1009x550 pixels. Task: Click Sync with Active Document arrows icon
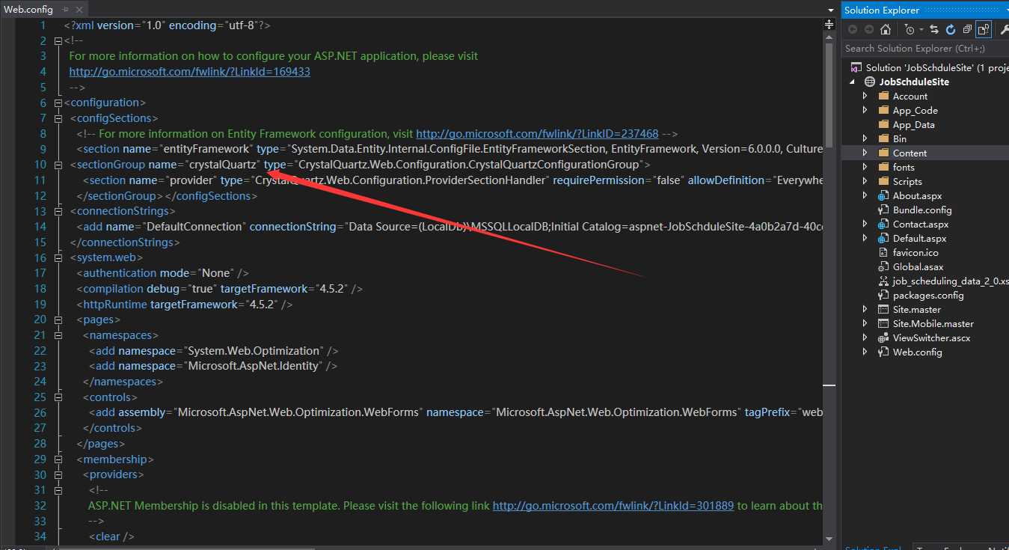tap(935, 29)
